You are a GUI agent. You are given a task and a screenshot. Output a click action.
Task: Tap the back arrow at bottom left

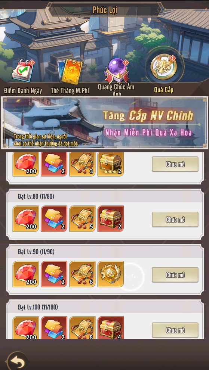(16, 361)
